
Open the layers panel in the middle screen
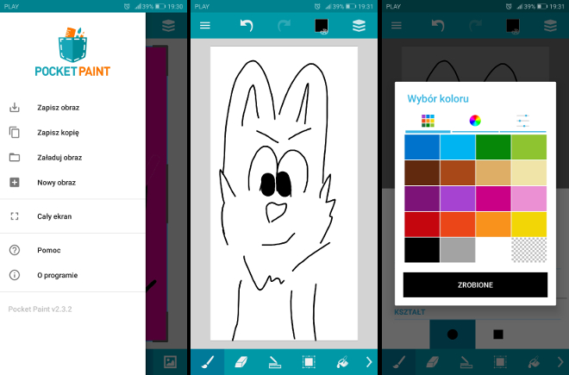[359, 25]
